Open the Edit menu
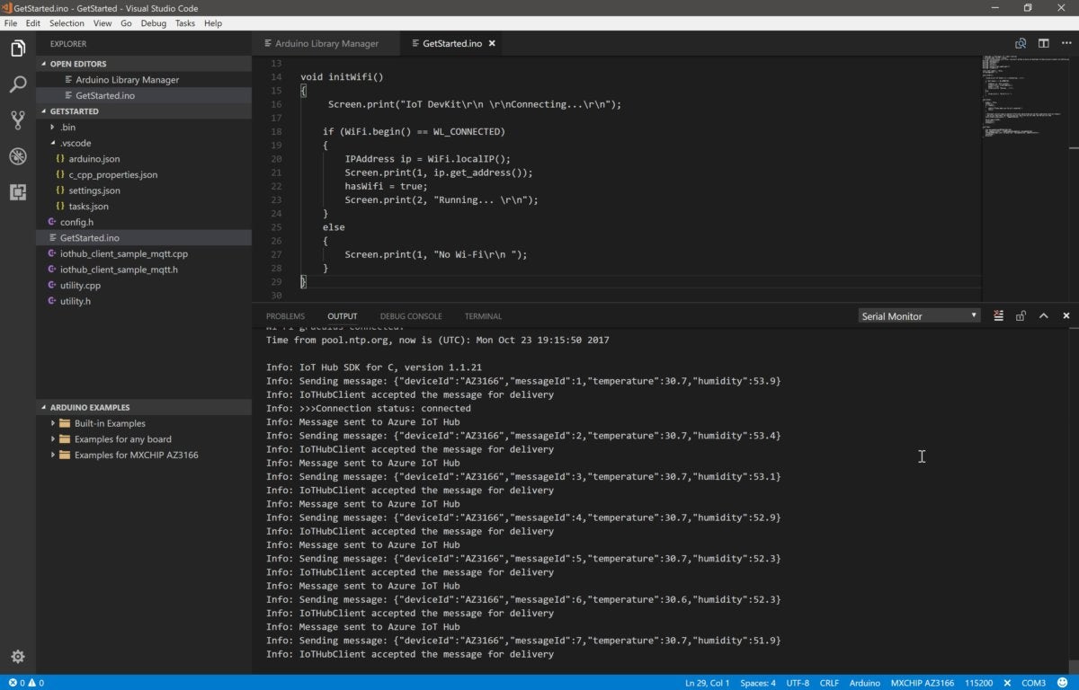This screenshot has width=1079, height=690. click(33, 23)
